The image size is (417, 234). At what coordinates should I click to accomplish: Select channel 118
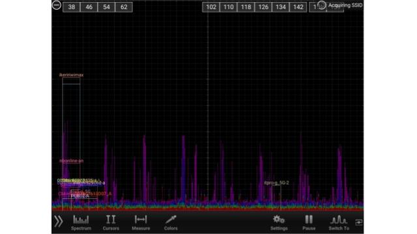pyautogui.click(x=246, y=7)
